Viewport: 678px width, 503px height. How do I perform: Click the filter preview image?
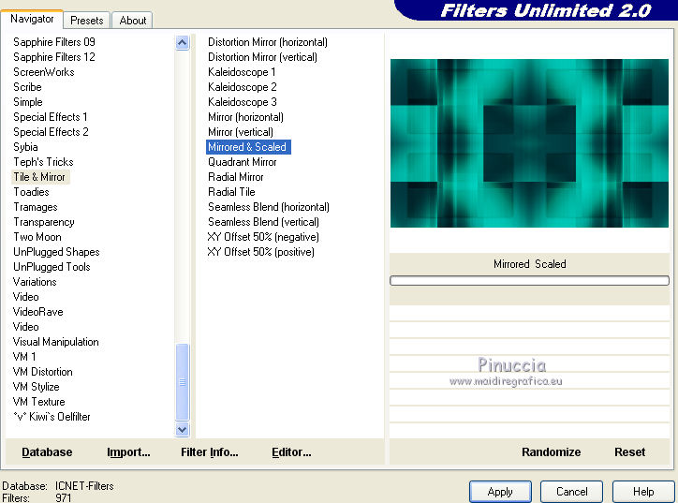click(x=529, y=143)
